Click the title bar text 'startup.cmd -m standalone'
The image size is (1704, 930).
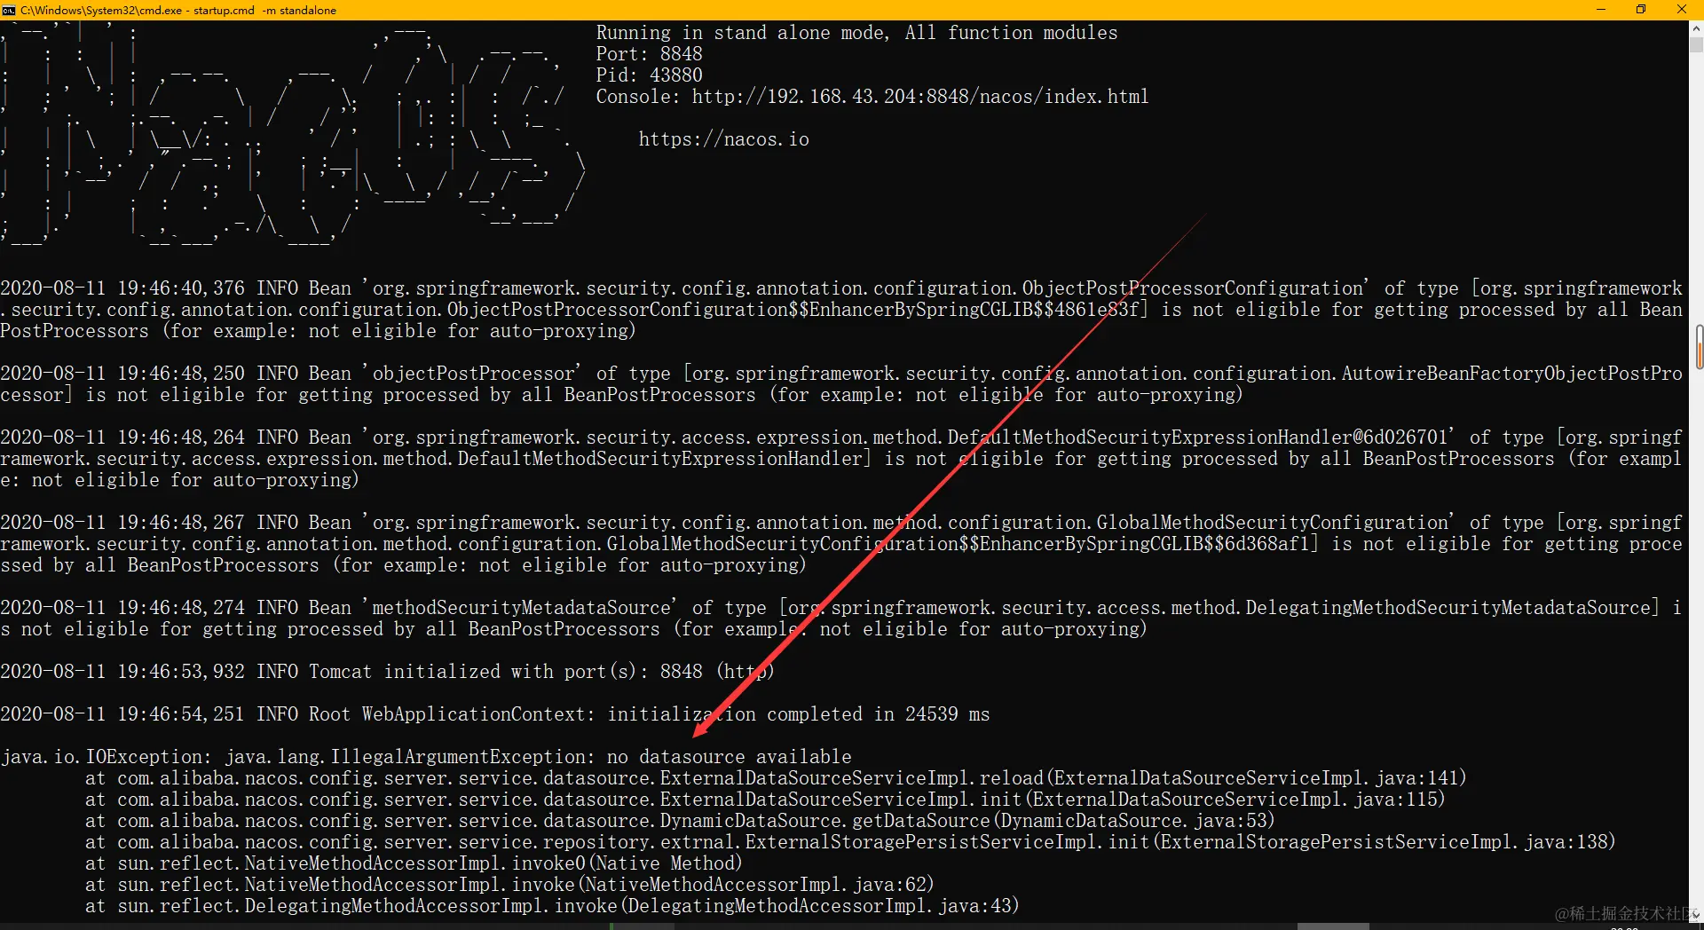pyautogui.click(x=264, y=11)
